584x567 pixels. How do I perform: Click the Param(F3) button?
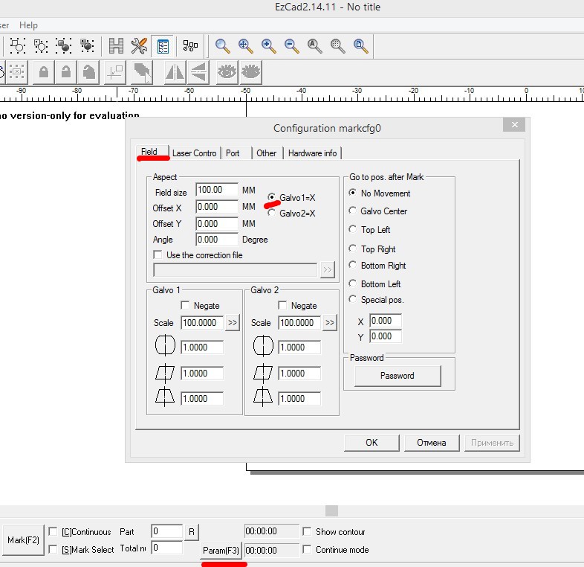(x=221, y=550)
